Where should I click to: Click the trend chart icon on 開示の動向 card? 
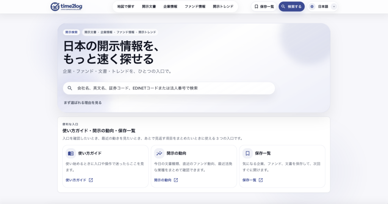coord(159,153)
